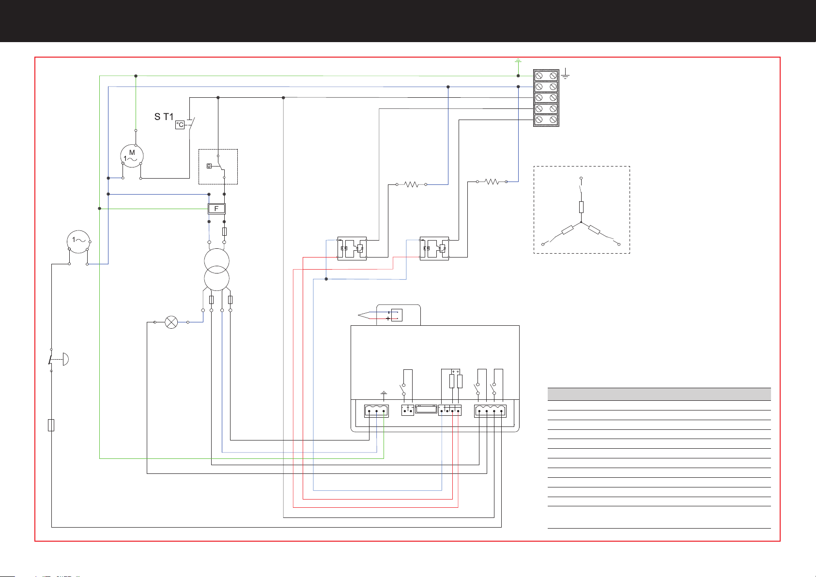
Task: Click the thermocouple plus/minus connector box
Action: 397,315
